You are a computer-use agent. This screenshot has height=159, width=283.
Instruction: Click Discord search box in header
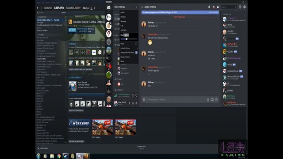coord(229,7)
